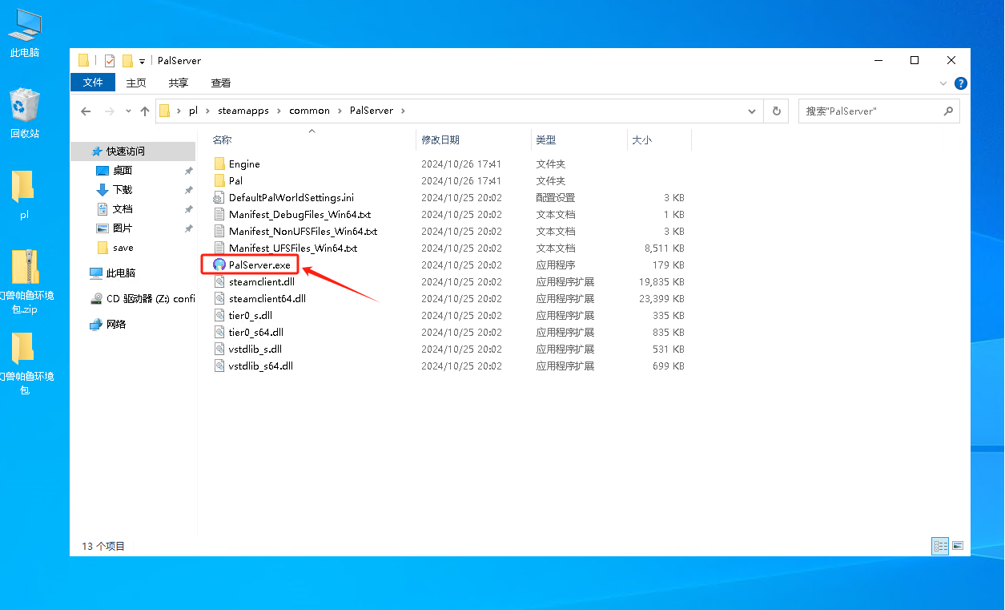The width and height of the screenshot is (1005, 610).
Task: Select DefaultPalWorldSettings.ini file
Action: pos(291,197)
